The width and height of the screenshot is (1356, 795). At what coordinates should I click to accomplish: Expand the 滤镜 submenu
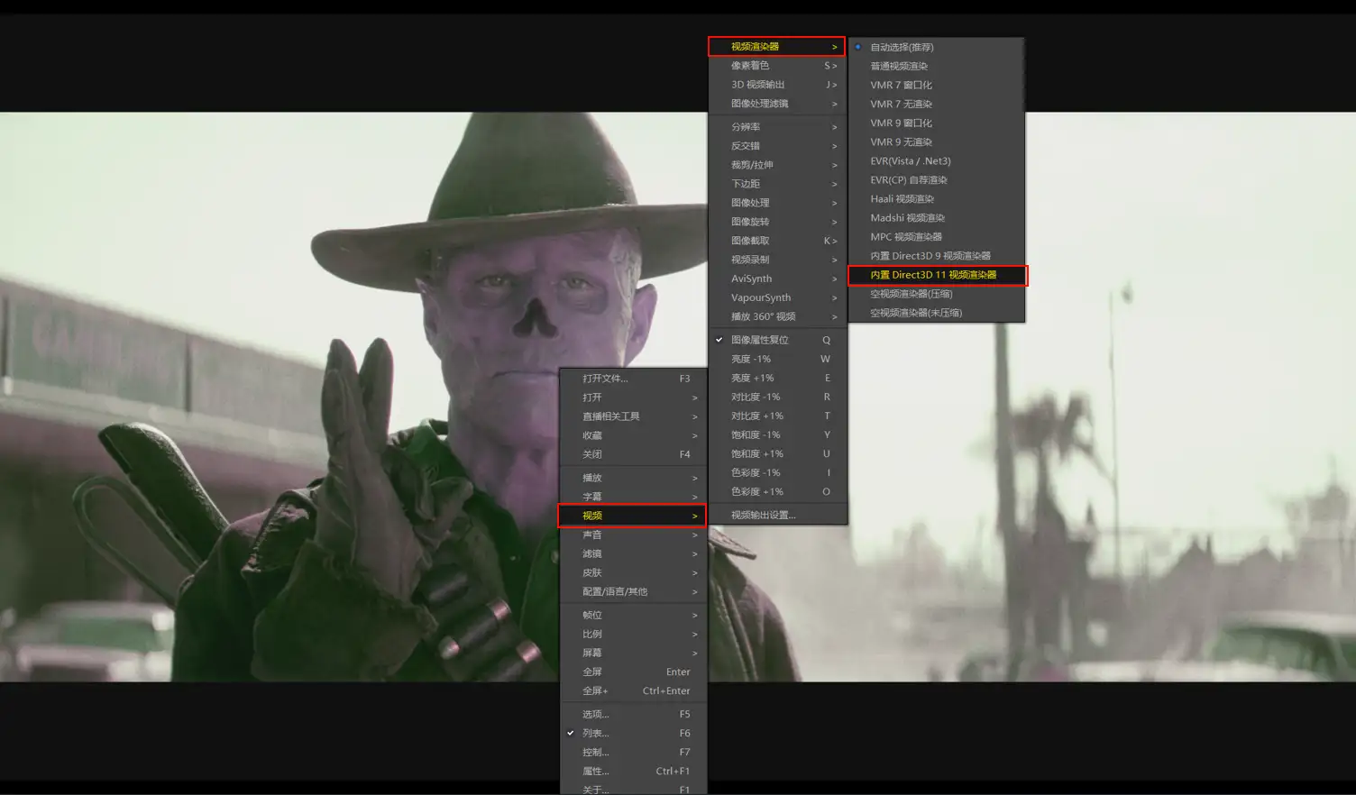coord(591,553)
